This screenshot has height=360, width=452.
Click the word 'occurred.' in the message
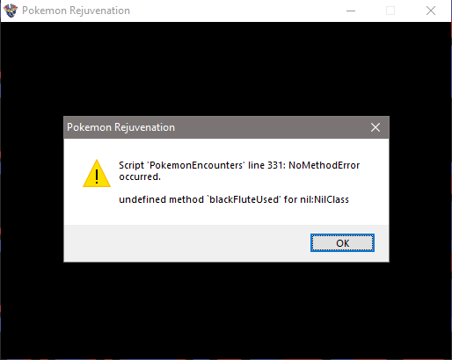click(x=140, y=176)
